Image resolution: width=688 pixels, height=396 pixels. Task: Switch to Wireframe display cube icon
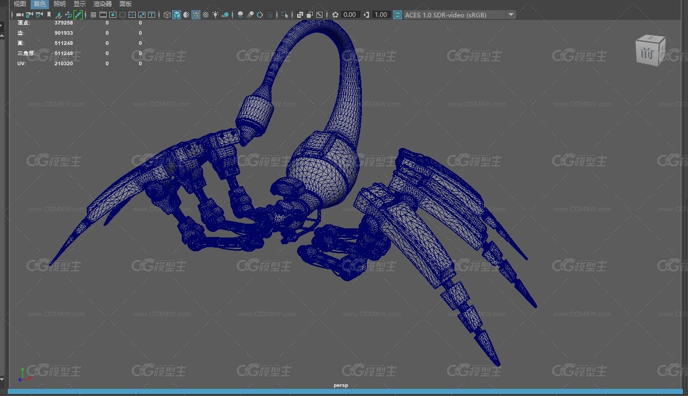pyautogui.click(x=167, y=15)
